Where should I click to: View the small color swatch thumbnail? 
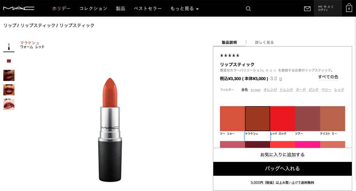click(x=9, y=61)
